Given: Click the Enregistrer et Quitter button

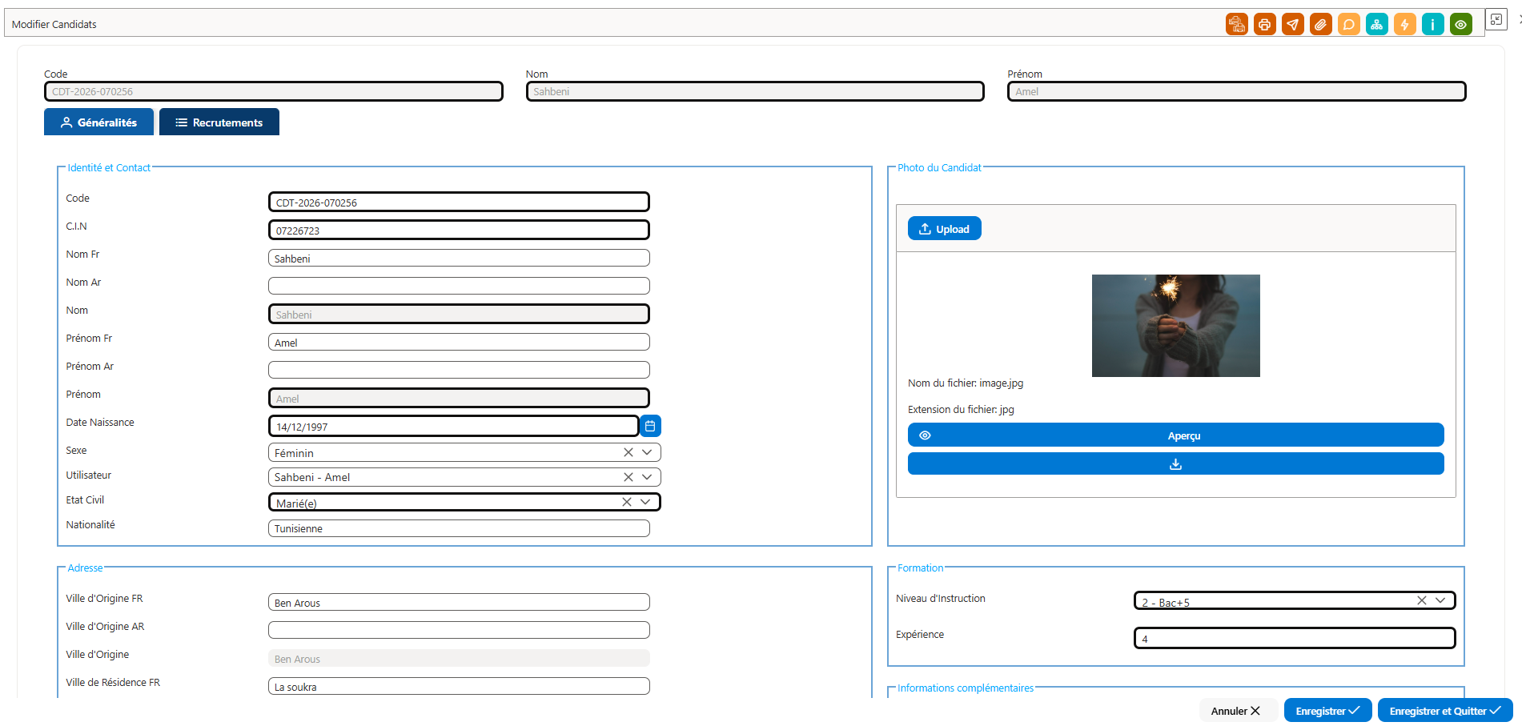Looking at the screenshot, I should coord(1445,711).
